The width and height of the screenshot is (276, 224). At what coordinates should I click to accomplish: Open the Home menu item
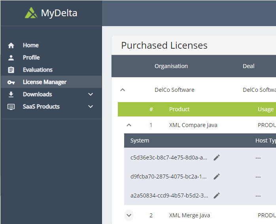[30, 46]
